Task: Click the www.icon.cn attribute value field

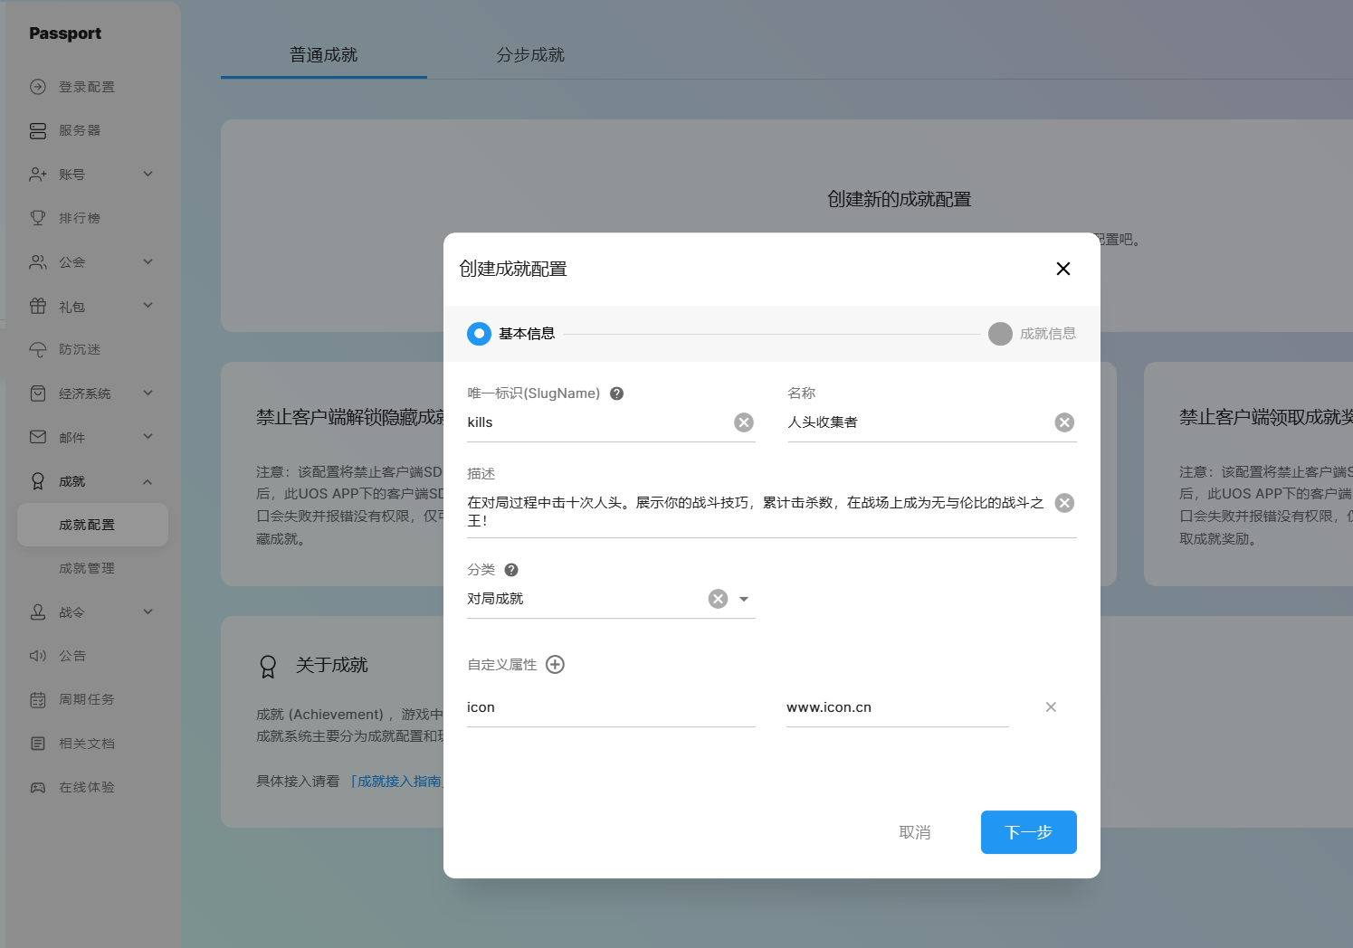Action: [x=896, y=707]
